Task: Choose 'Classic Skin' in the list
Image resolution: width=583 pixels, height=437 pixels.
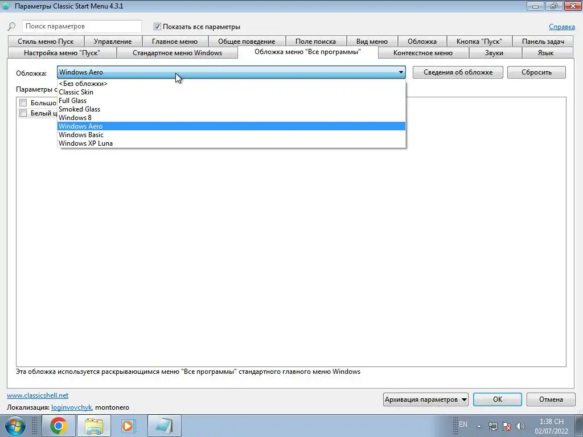Action: 231,92
